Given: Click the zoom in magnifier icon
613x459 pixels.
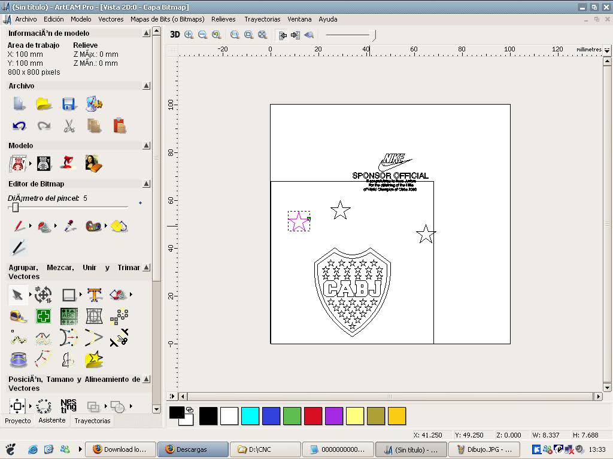Looking at the screenshot, I should point(189,35).
